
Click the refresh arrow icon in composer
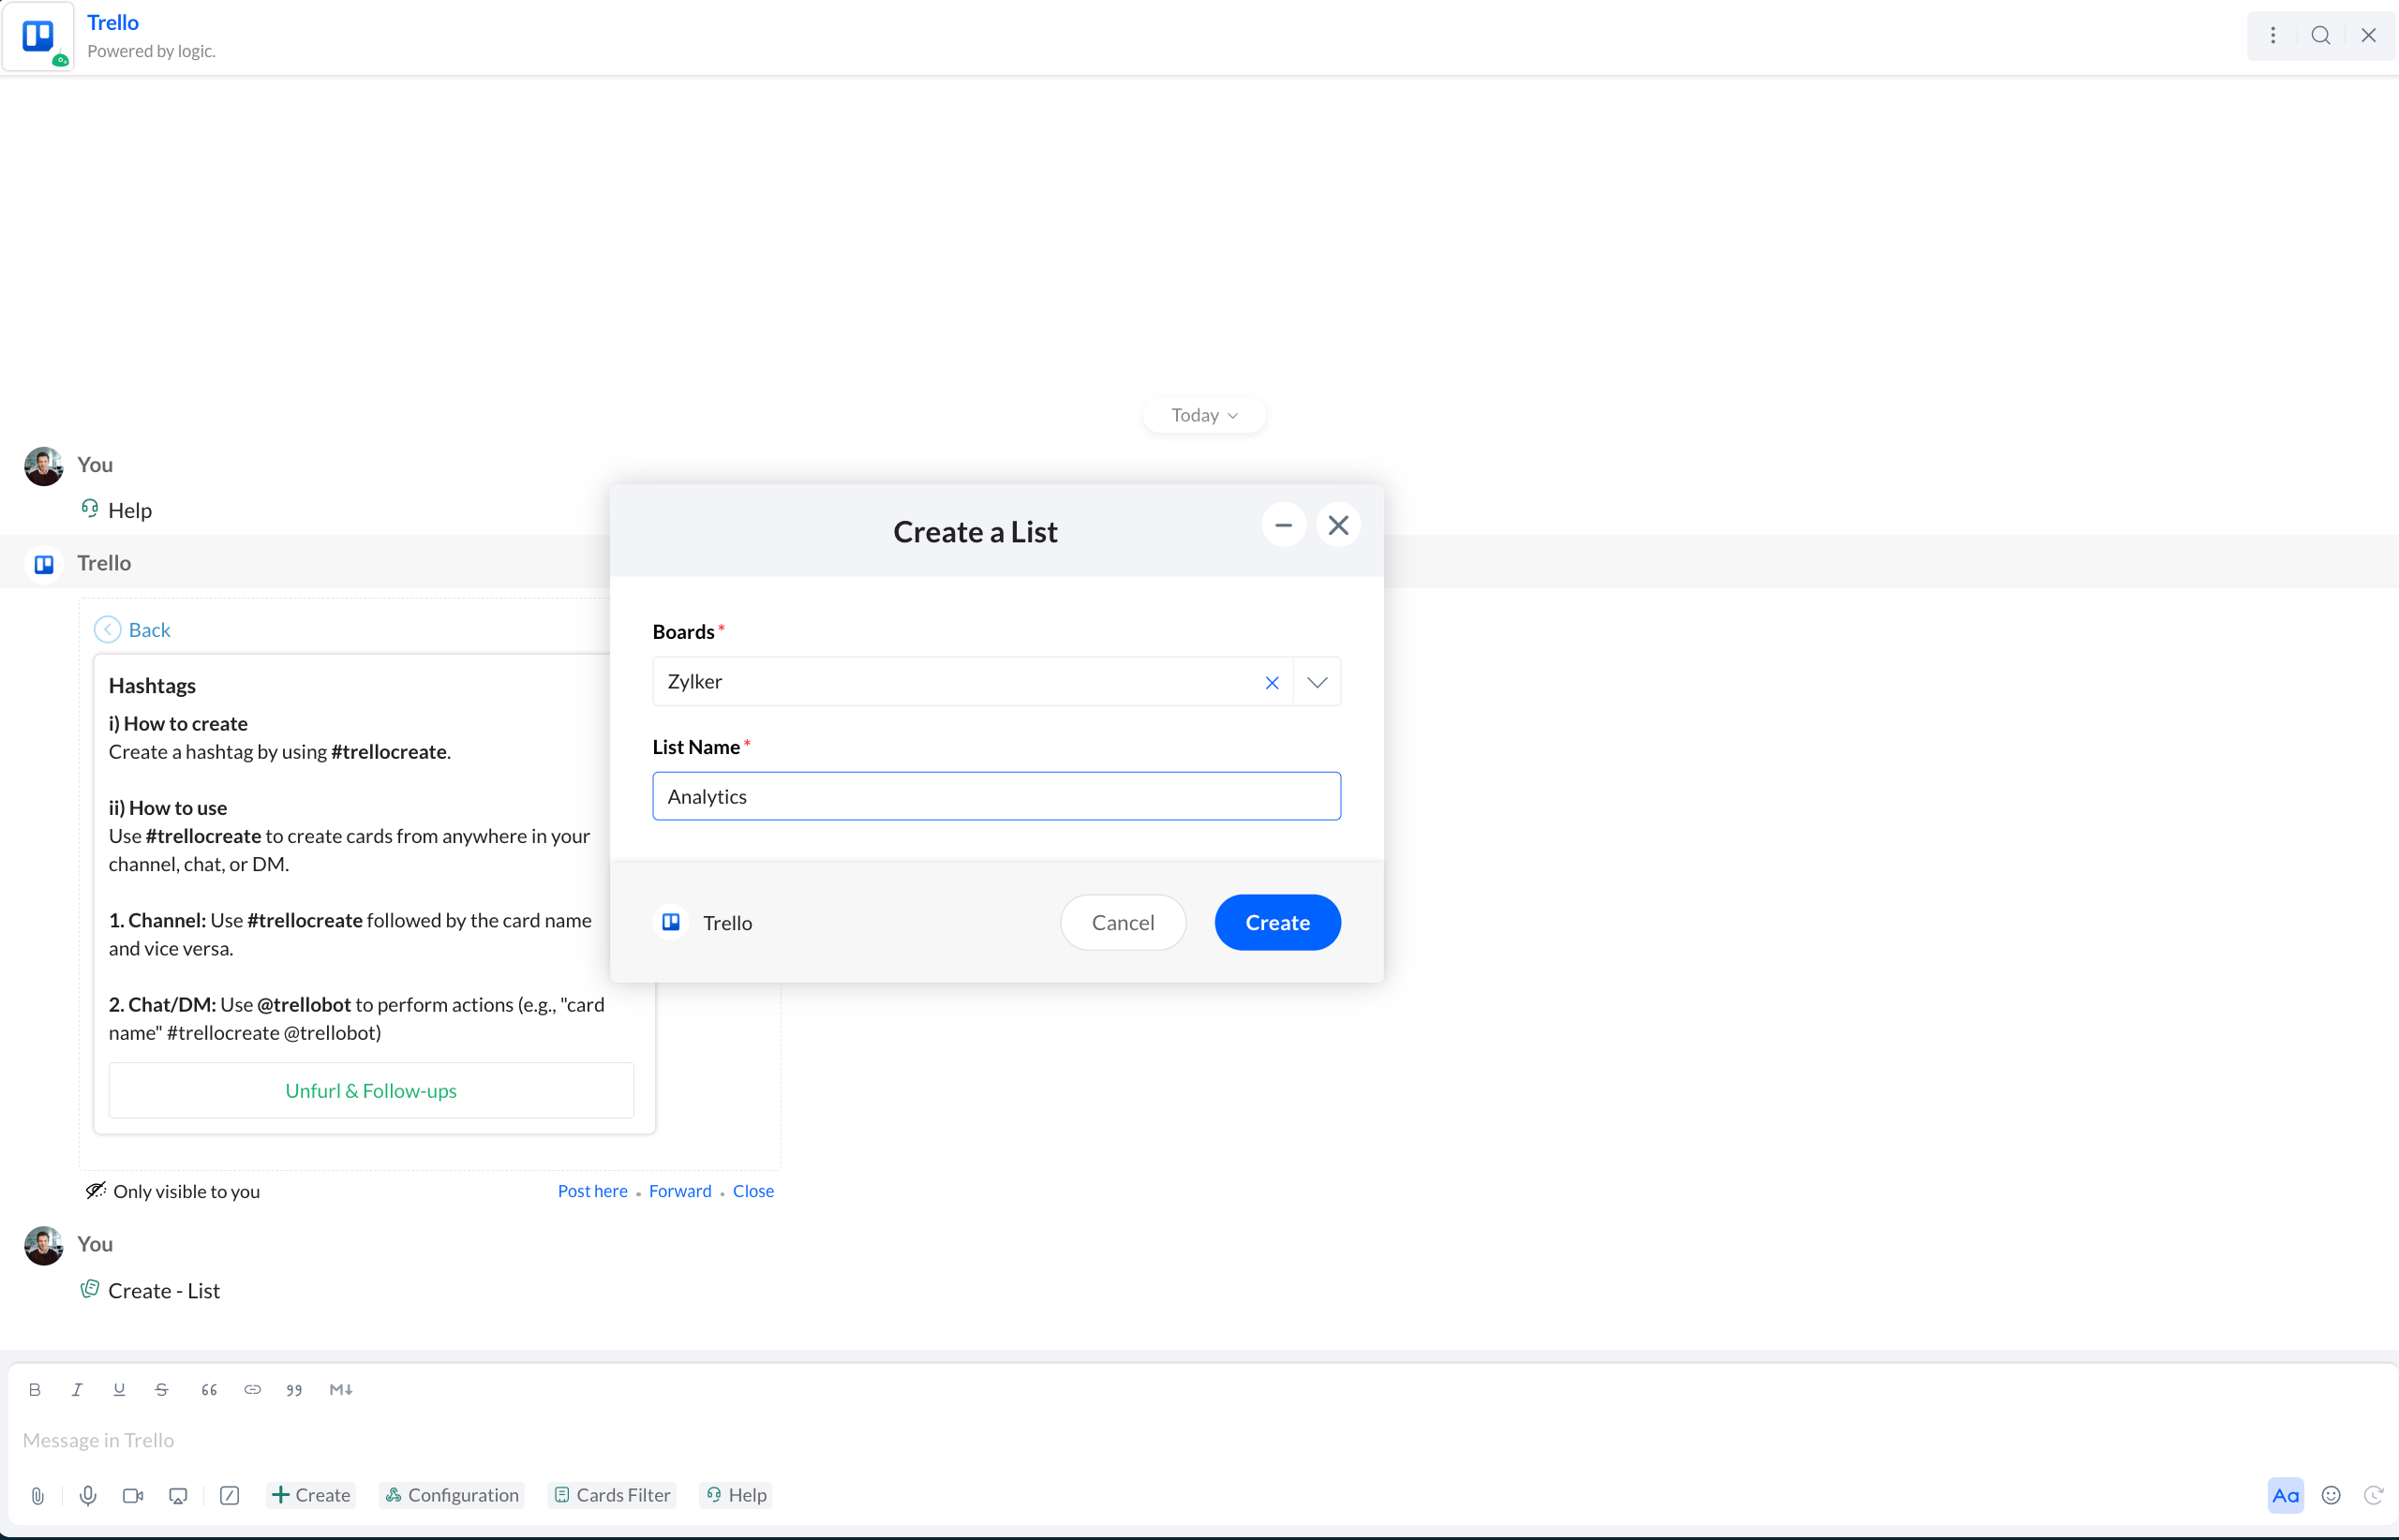[2373, 1496]
